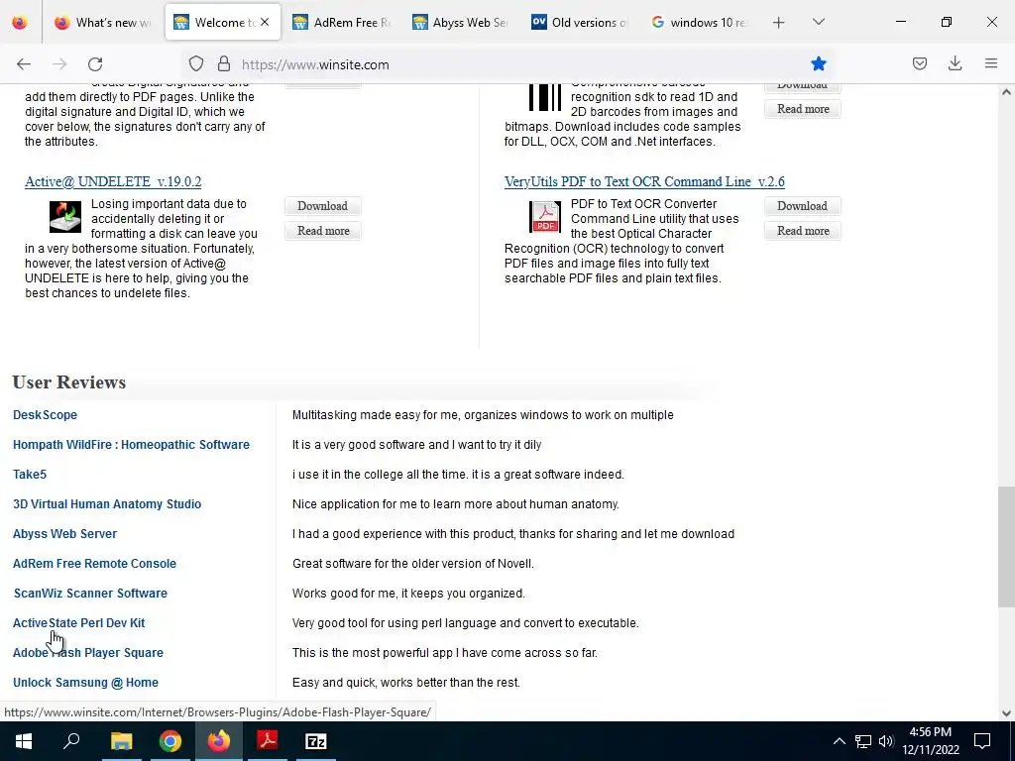Viewport: 1015px width, 761px height.
Task: Switch to AdRem Free Remote tab
Action: pos(341,22)
